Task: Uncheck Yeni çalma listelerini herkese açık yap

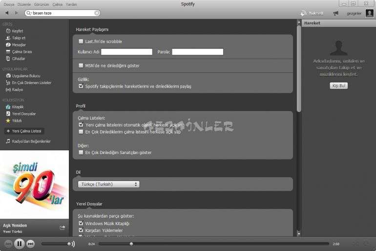Action: click(x=81, y=125)
